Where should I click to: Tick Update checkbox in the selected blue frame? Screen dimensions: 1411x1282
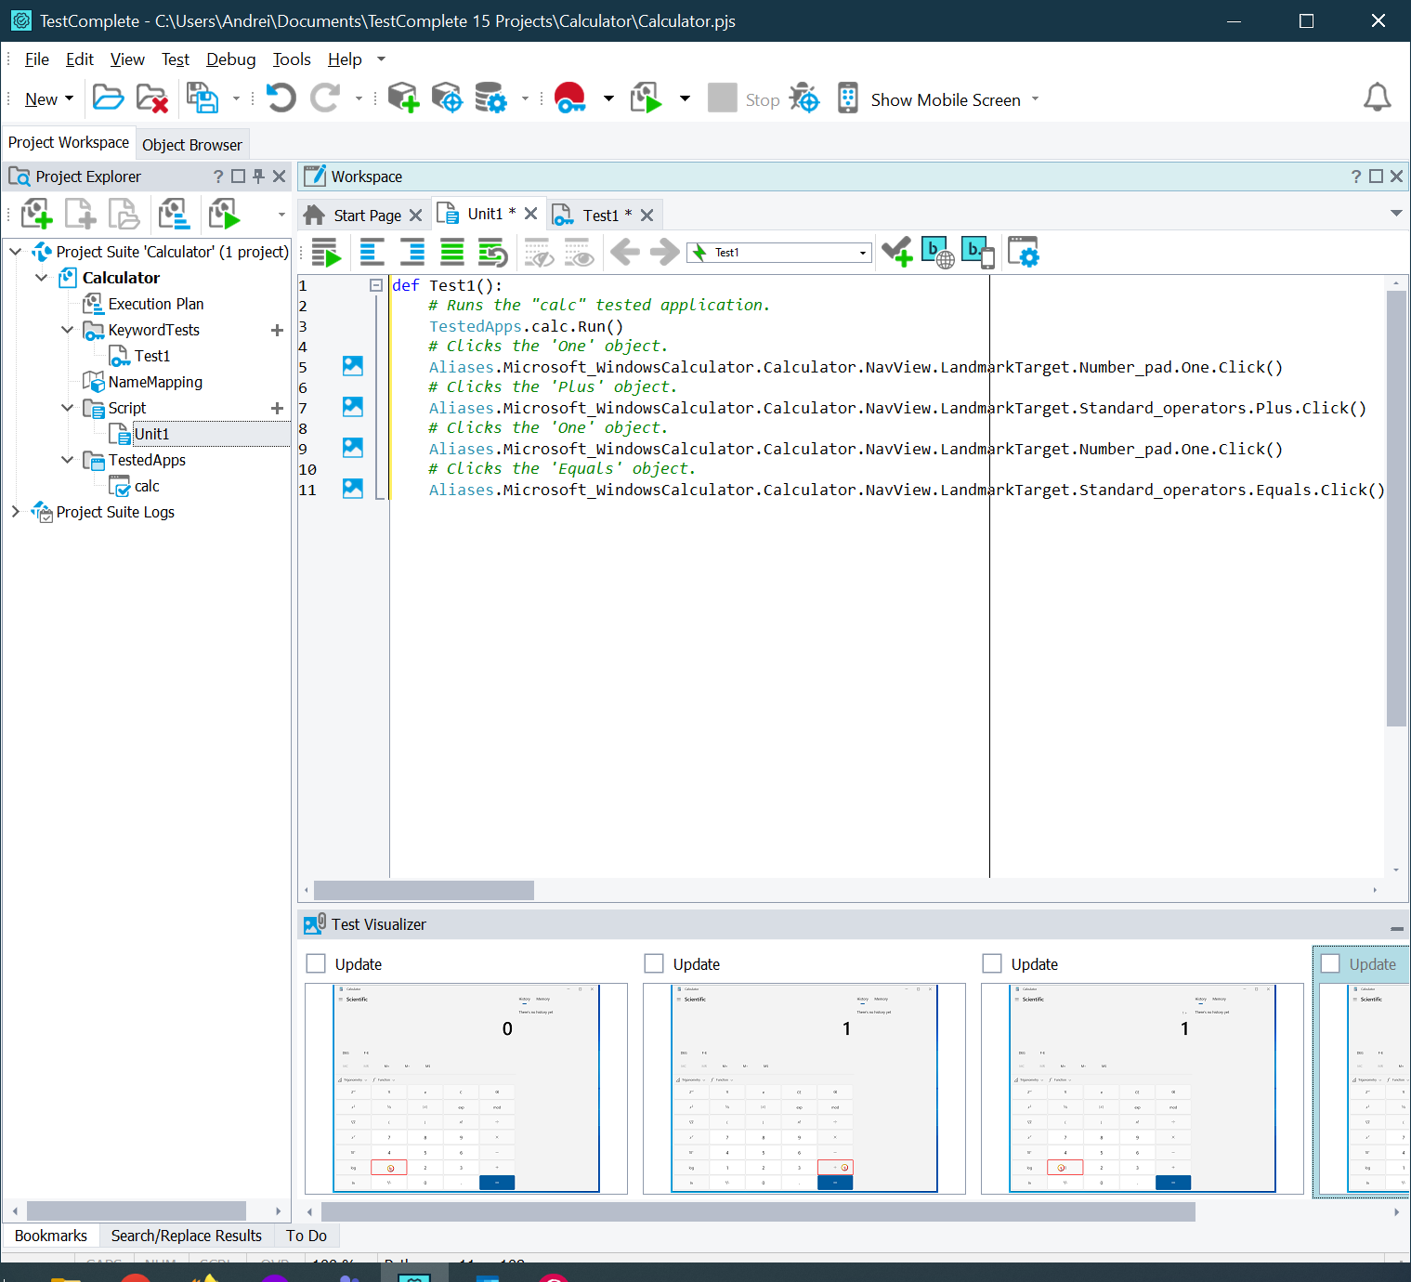(x=1330, y=963)
